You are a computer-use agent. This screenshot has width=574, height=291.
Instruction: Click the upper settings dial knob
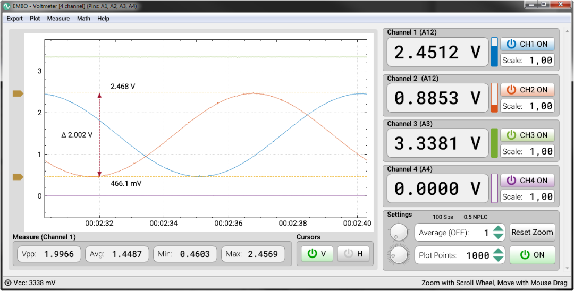coord(399,232)
